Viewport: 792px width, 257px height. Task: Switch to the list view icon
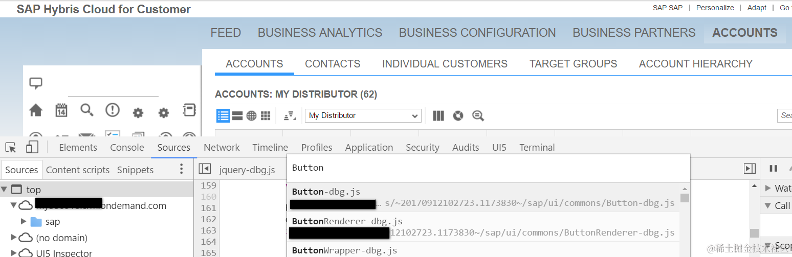223,115
